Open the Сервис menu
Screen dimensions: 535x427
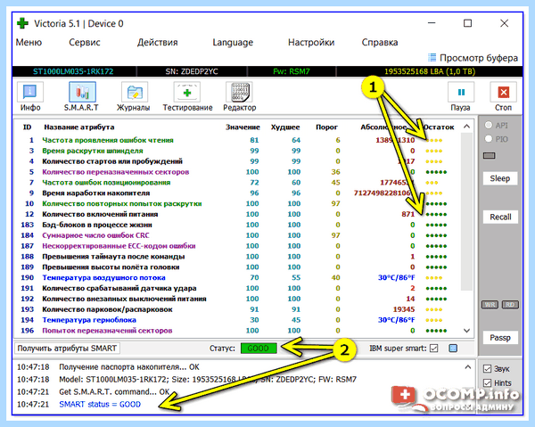click(x=85, y=42)
